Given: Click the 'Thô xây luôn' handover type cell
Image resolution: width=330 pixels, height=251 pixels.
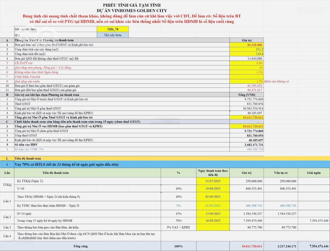Looking at the screenshot, I should point(112,35).
